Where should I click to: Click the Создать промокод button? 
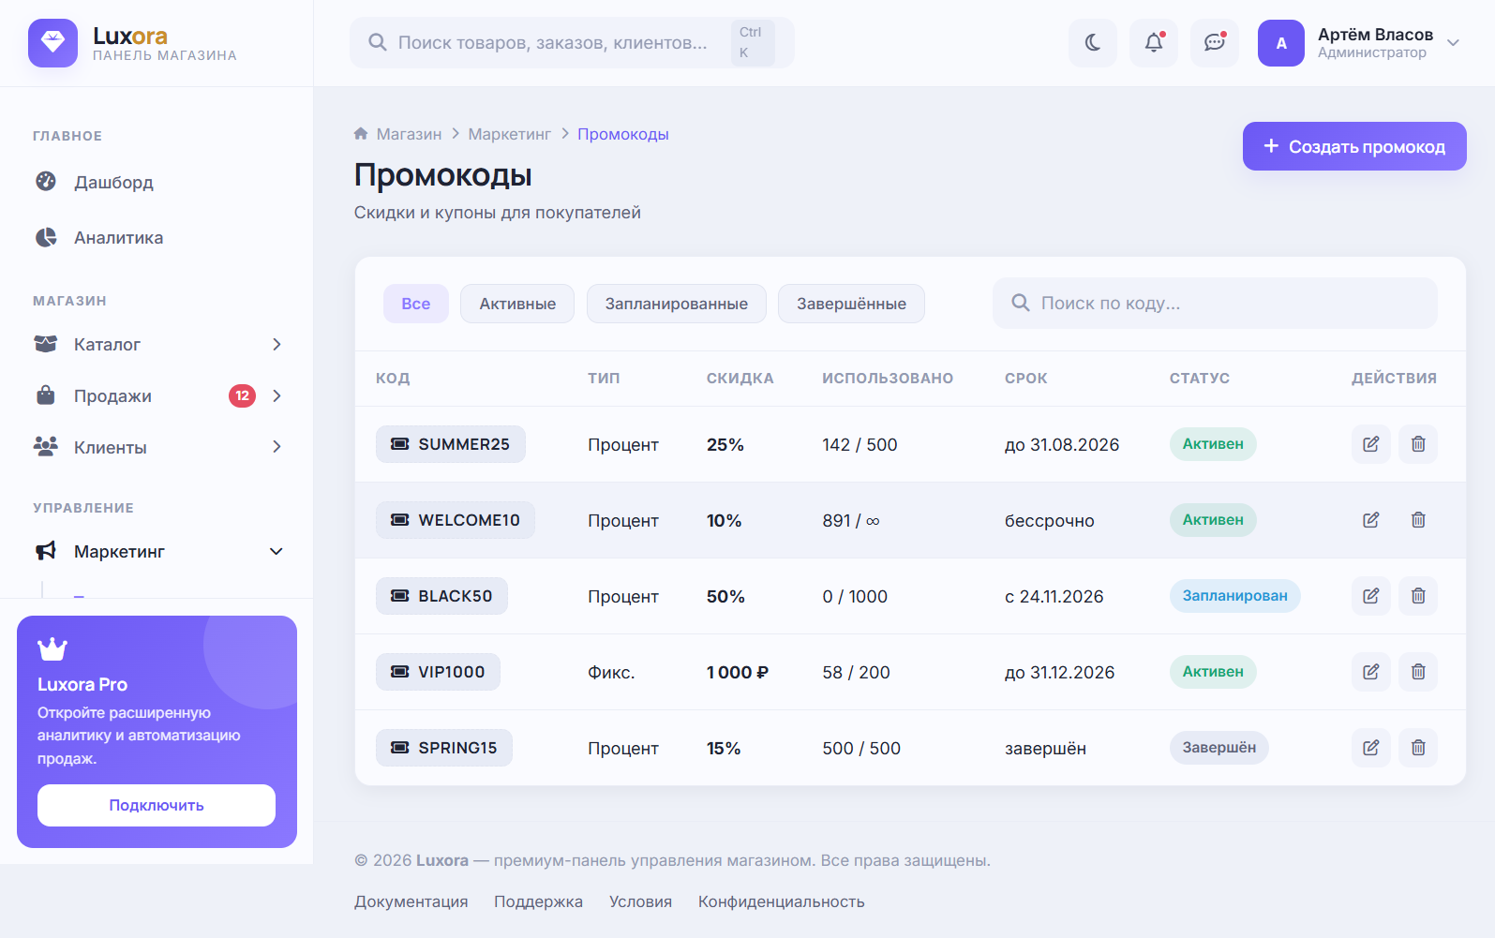click(1354, 146)
